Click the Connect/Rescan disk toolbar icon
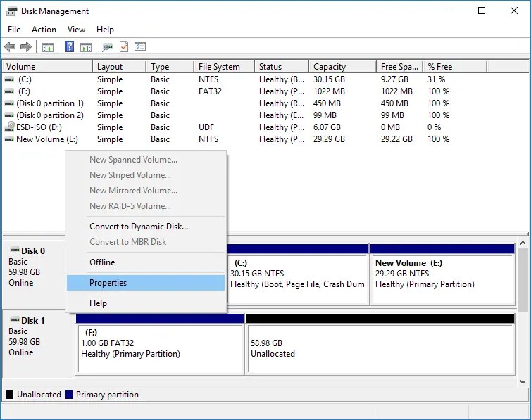This screenshot has width=531, height=420. pyautogui.click(x=107, y=47)
